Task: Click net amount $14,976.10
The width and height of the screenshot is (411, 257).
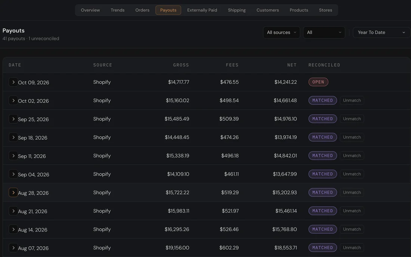Action: pos(285,119)
